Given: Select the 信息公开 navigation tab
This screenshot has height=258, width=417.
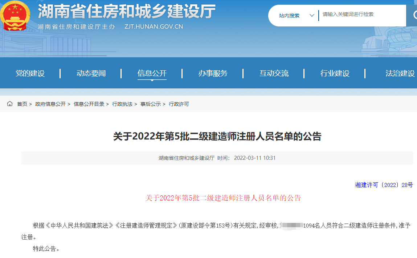Looking at the screenshot, I should click(x=152, y=73).
